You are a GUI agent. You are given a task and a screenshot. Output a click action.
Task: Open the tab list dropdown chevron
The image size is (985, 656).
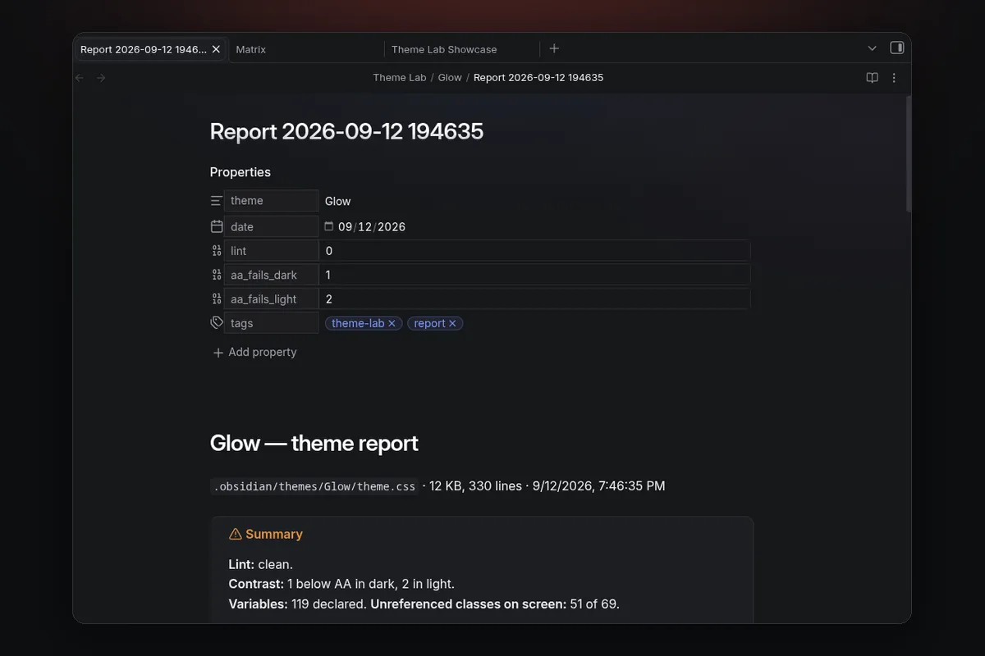point(872,48)
